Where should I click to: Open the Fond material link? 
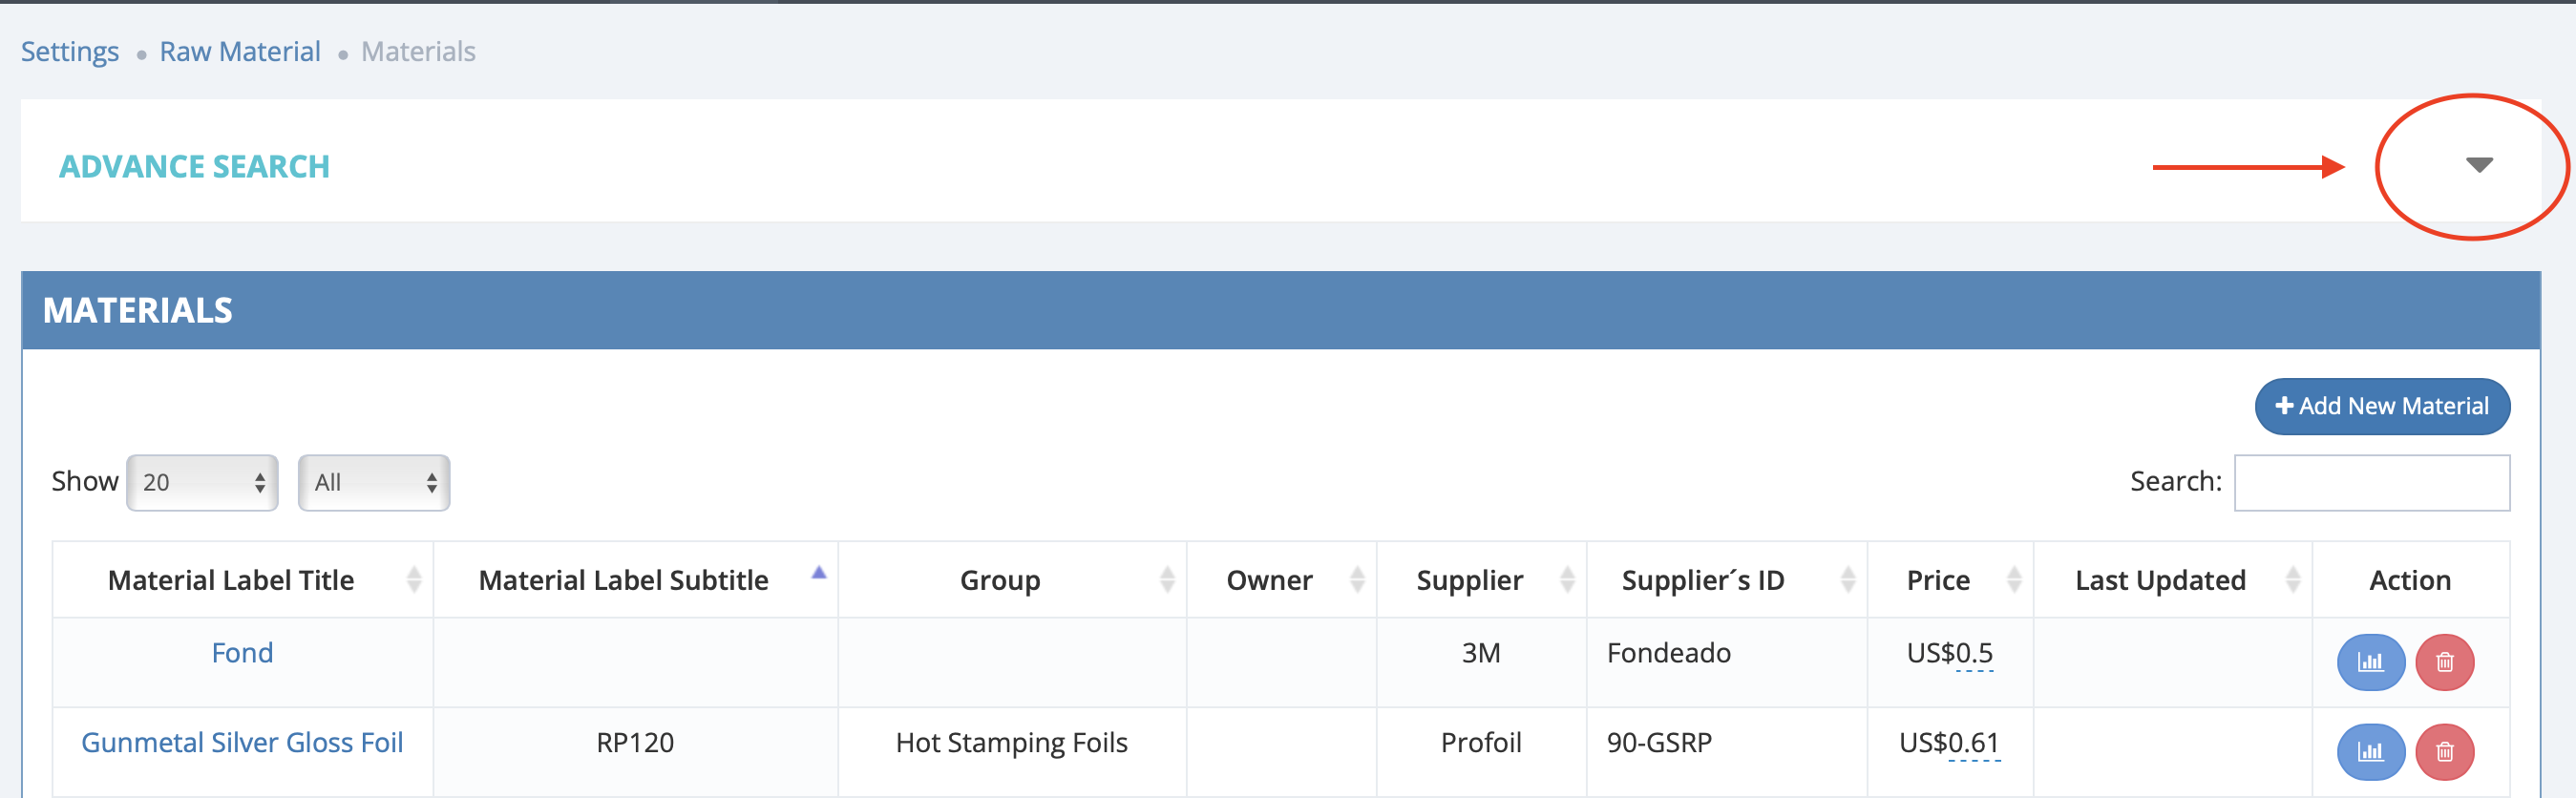242,653
